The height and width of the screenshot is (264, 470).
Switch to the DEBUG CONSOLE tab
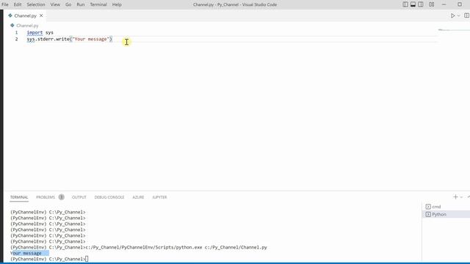(x=109, y=197)
